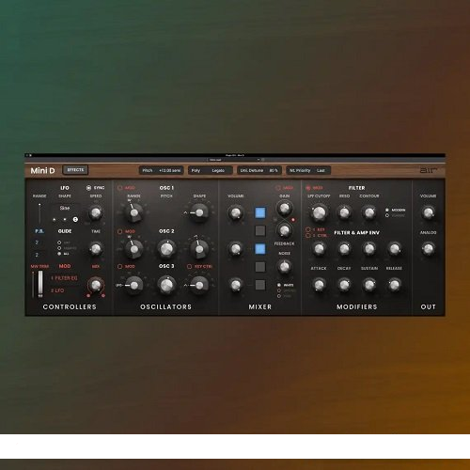Enable OSC 3 Key Ctrl checkbox

pyautogui.click(x=189, y=266)
